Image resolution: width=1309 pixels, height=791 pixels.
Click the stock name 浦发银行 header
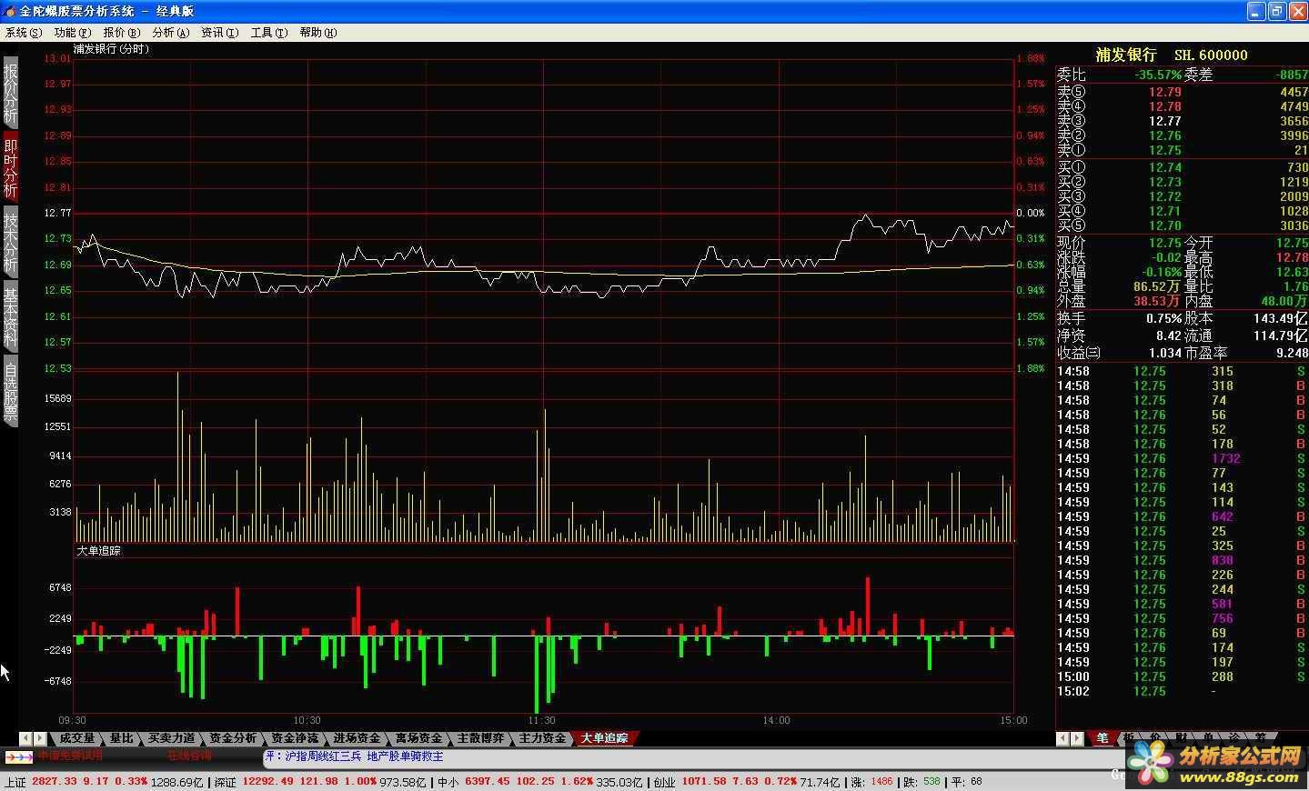[1126, 55]
